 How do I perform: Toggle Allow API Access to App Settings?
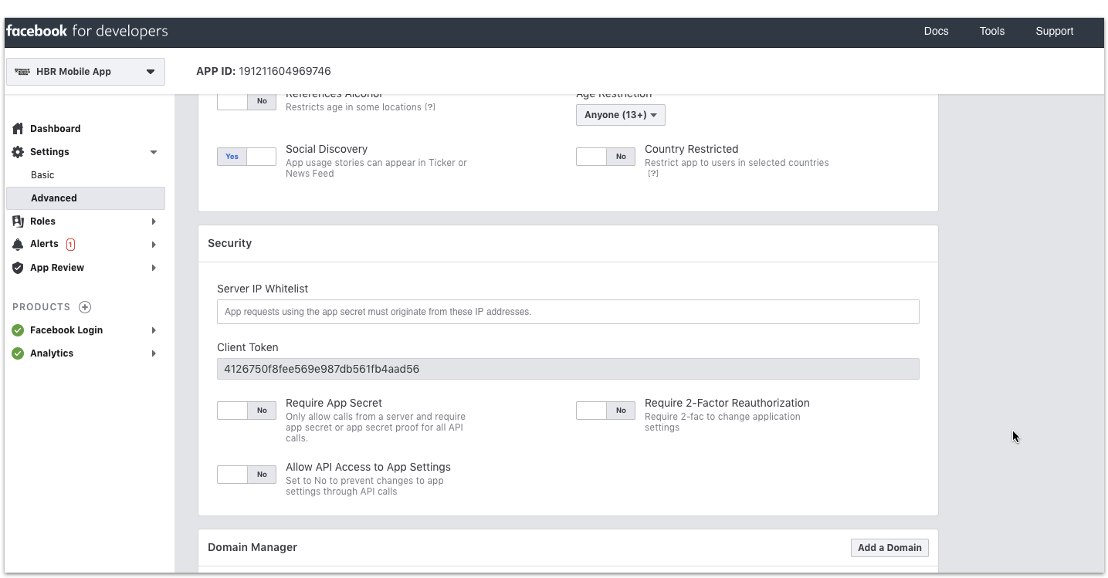tap(246, 475)
